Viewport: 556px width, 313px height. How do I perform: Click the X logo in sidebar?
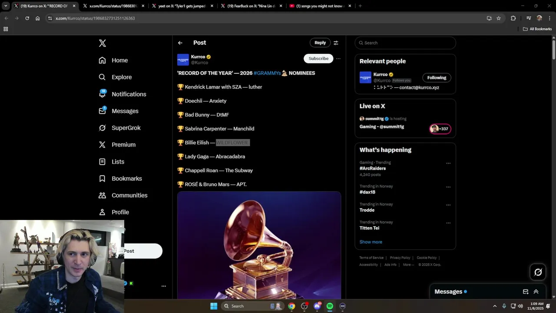[x=103, y=43]
